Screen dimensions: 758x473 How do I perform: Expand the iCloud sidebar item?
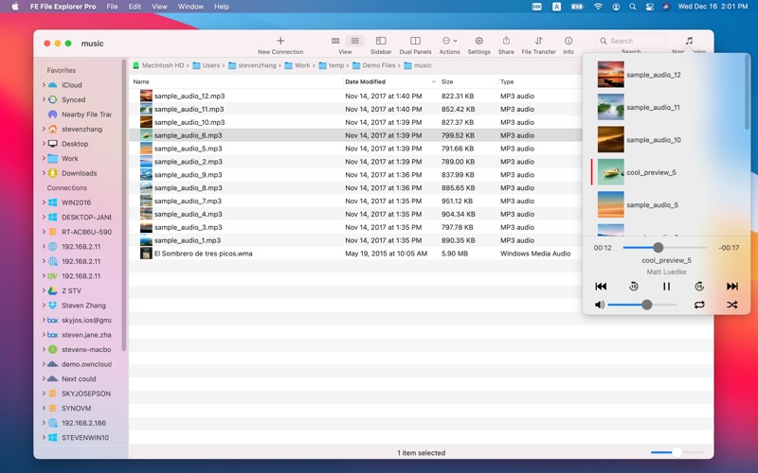click(x=44, y=85)
